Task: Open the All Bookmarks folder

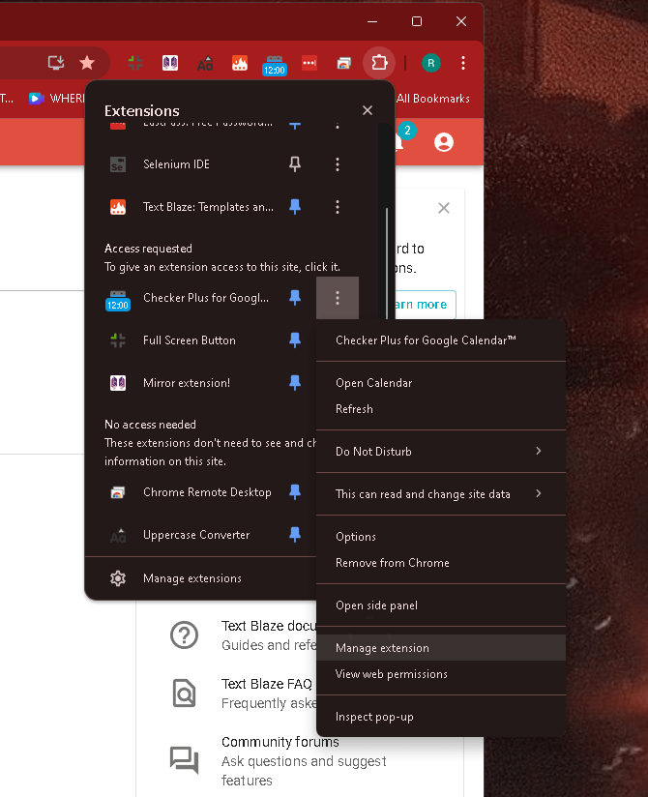Action: (433, 99)
